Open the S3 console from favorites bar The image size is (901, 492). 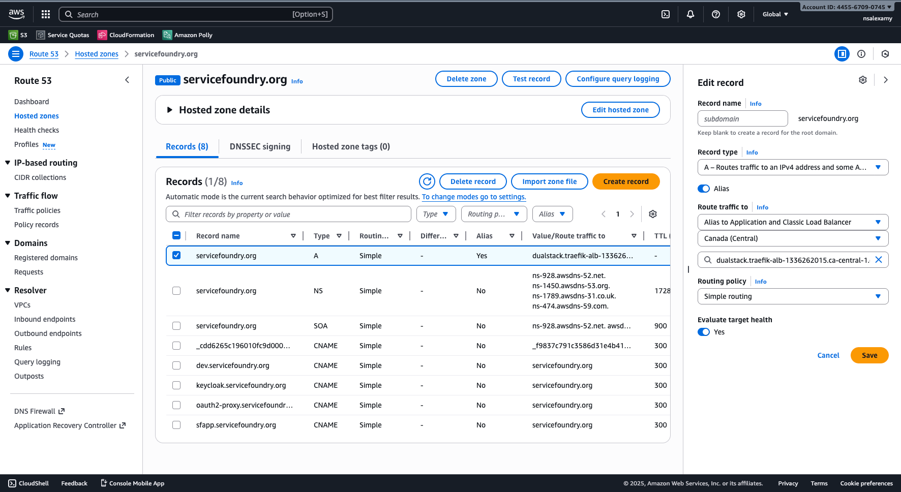(18, 35)
